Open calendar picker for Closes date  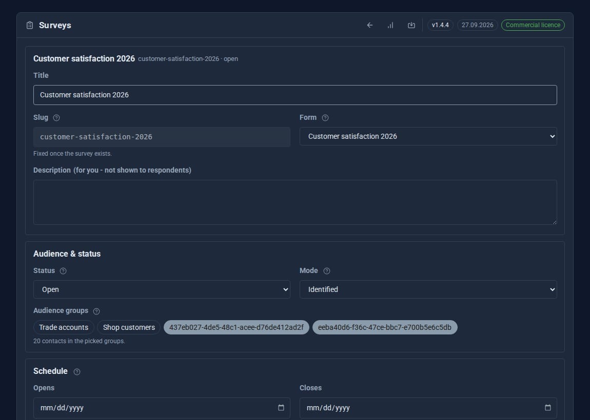coord(548,408)
